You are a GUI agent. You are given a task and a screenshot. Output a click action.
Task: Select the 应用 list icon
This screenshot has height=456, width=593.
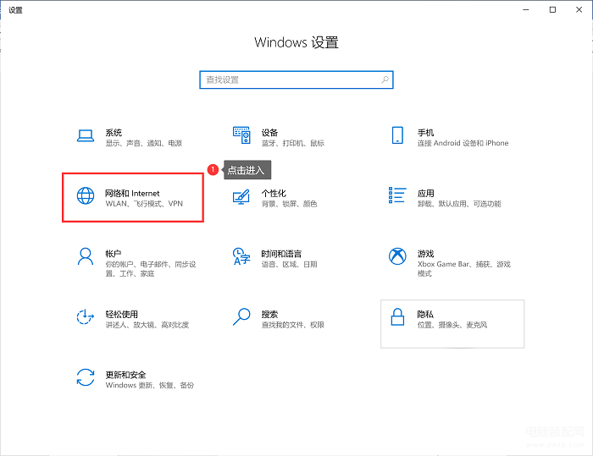pyautogui.click(x=397, y=195)
